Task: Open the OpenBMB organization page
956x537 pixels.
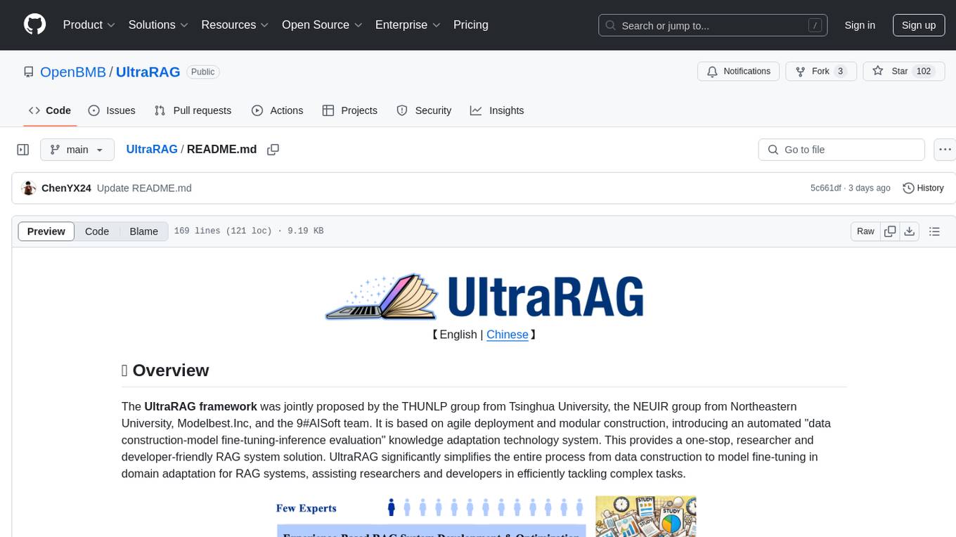Action: pyautogui.click(x=73, y=72)
